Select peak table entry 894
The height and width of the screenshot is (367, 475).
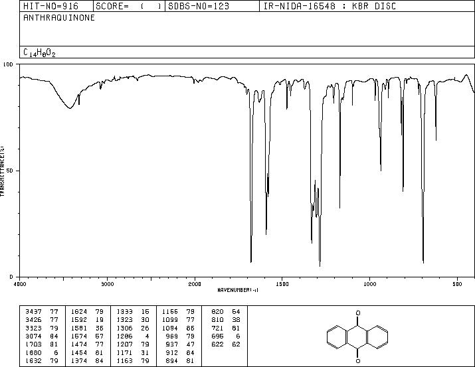point(172,360)
